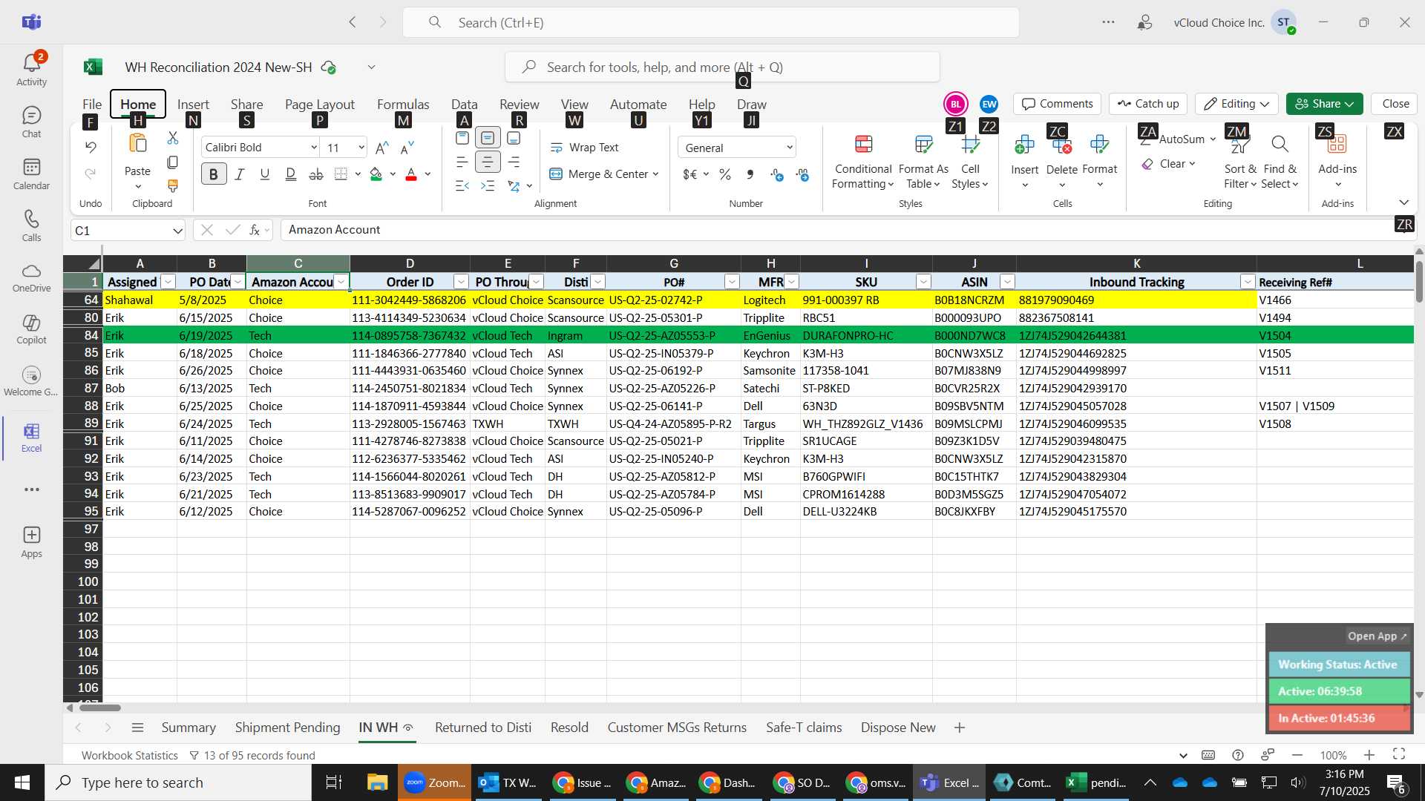Click the Comments button
This screenshot has height=801, width=1425.
coord(1058,104)
